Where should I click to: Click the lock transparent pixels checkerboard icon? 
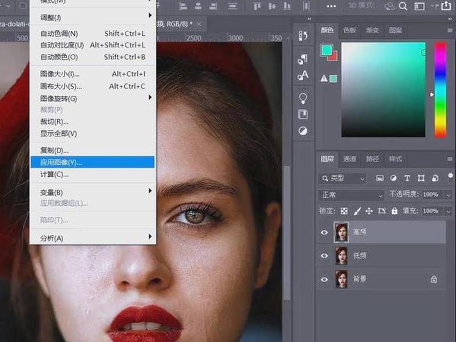click(344, 211)
